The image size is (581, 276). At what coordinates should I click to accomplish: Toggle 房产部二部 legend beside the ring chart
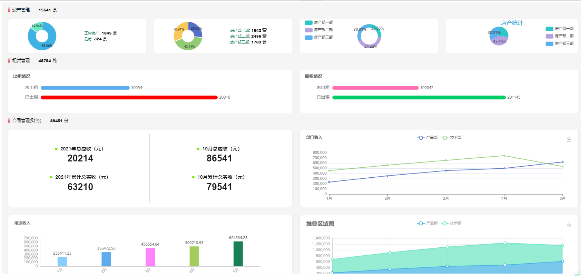319,30
